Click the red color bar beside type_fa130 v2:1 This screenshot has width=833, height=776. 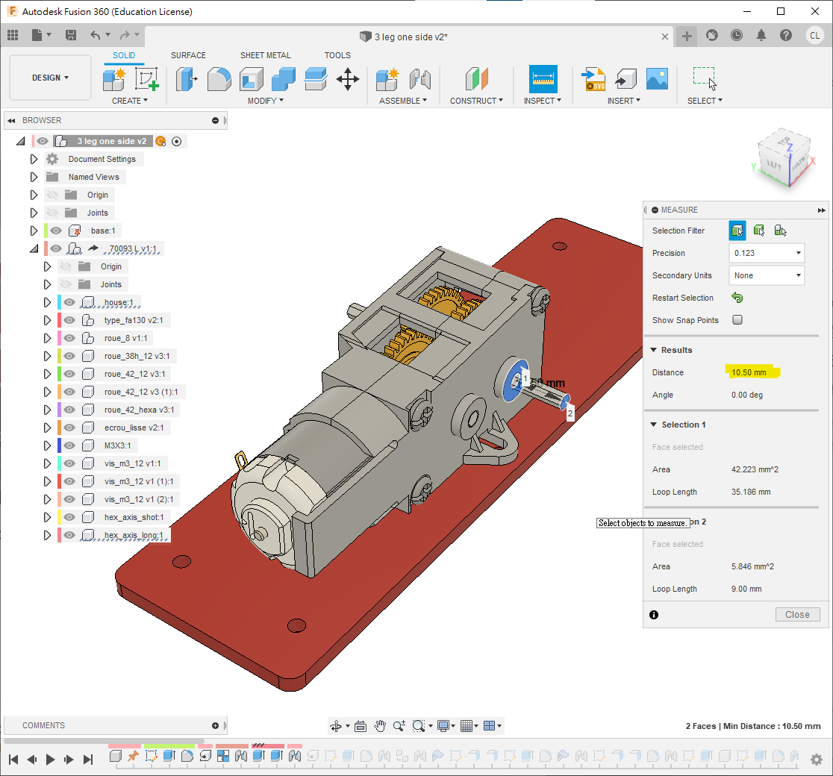coord(59,320)
